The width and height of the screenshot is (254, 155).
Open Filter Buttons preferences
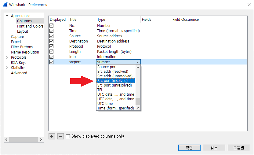point(22,47)
